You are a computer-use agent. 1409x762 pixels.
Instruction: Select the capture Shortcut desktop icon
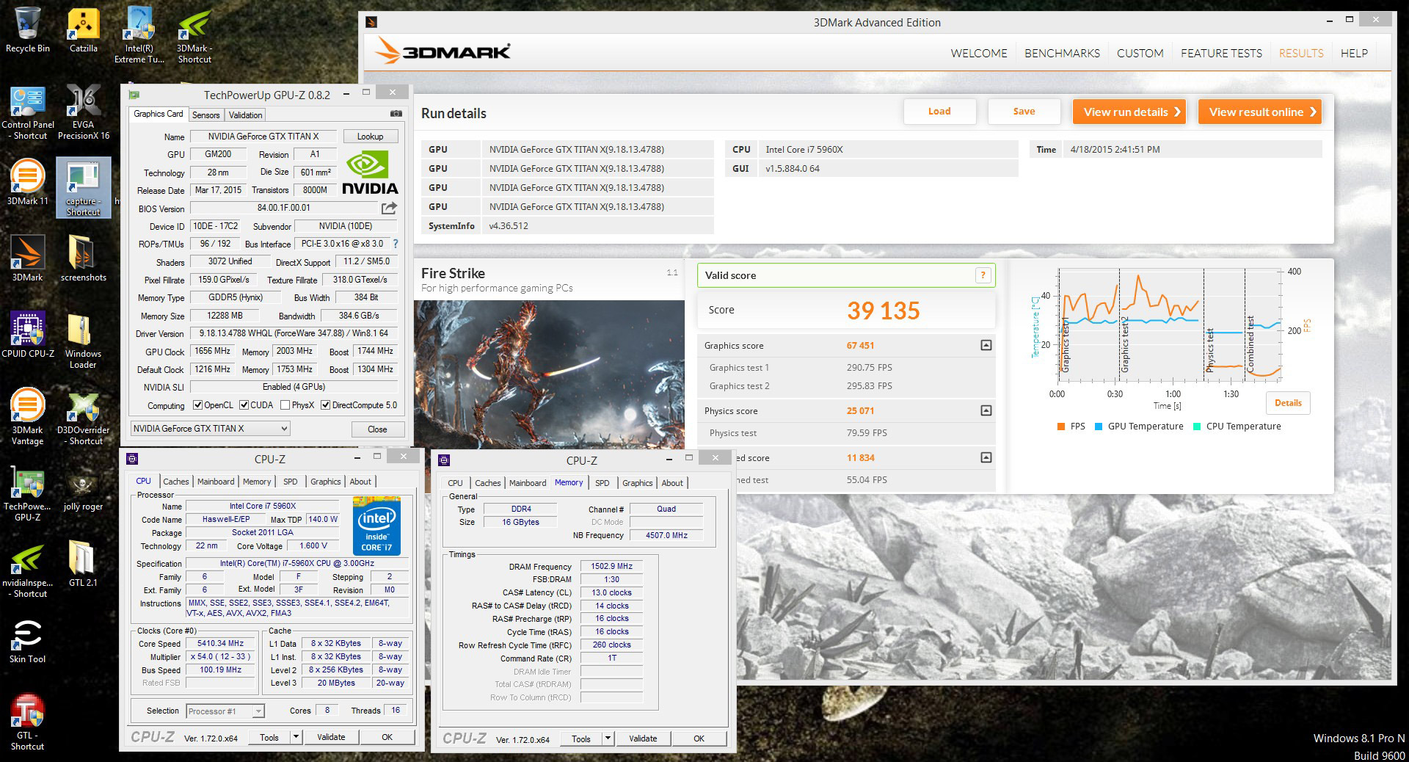click(x=83, y=188)
